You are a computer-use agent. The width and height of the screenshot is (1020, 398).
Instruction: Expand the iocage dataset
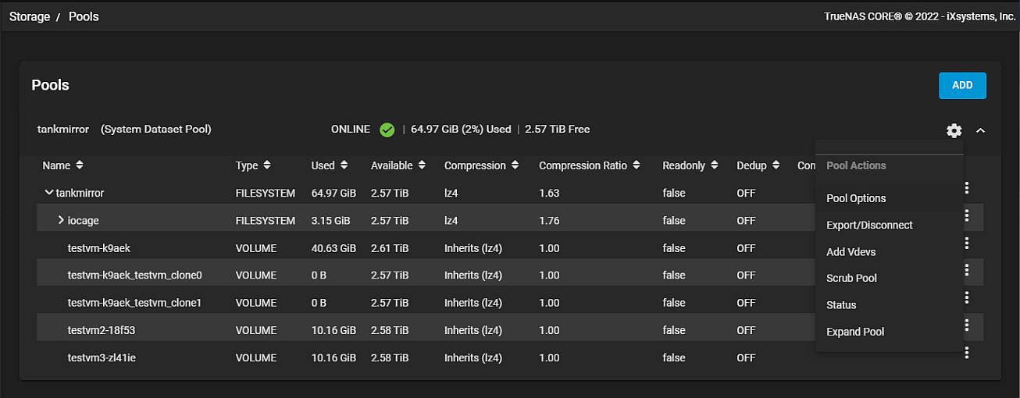[61, 220]
